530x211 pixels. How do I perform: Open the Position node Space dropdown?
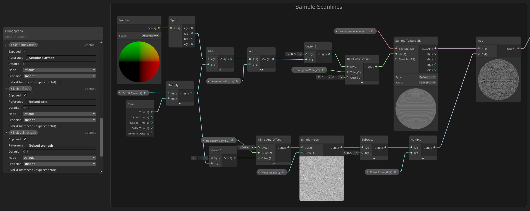point(150,36)
